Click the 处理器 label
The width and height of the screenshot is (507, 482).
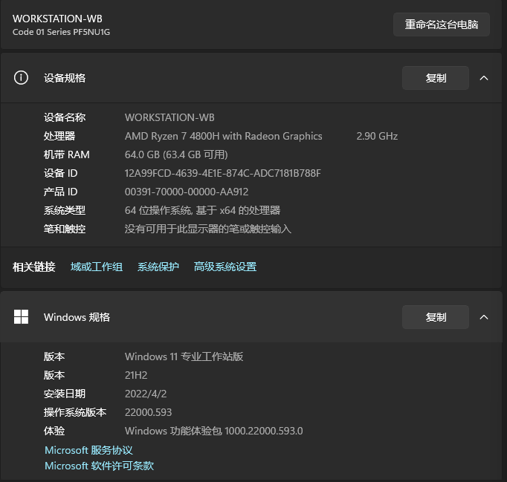pyautogui.click(x=59, y=136)
